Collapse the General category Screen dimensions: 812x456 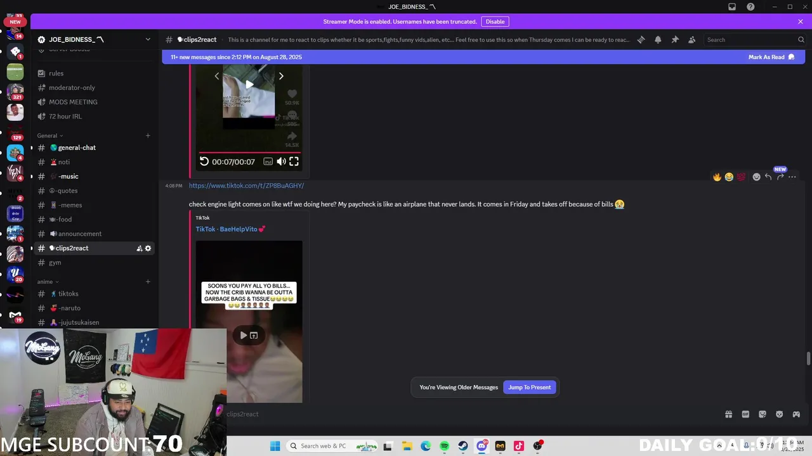pos(50,136)
